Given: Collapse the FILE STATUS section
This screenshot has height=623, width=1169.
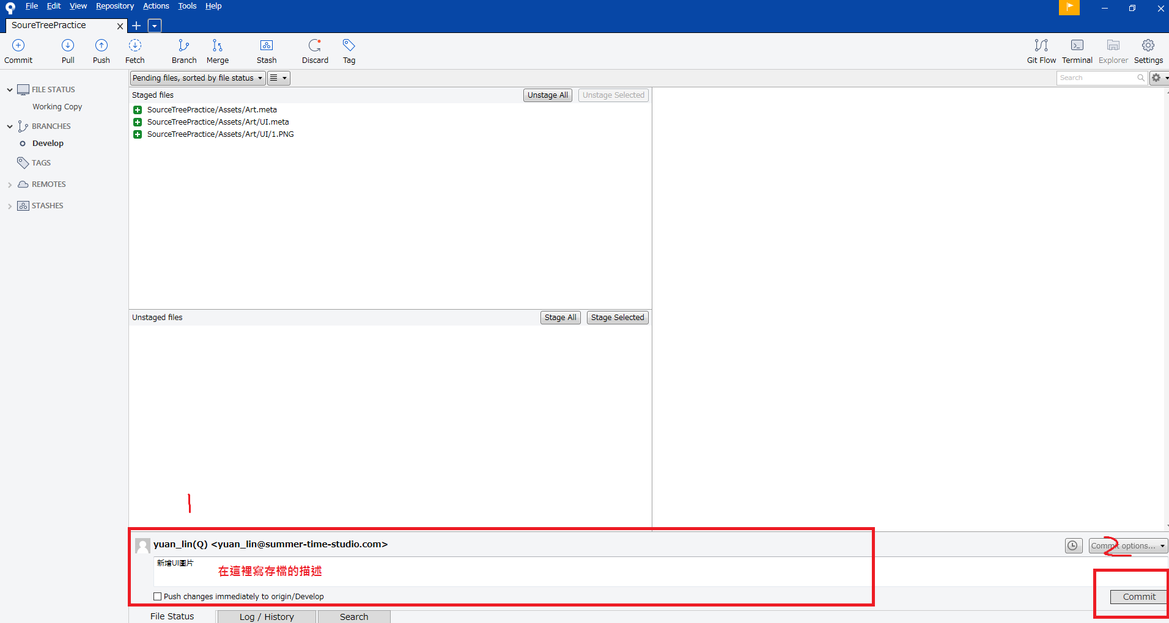Looking at the screenshot, I should tap(10, 90).
